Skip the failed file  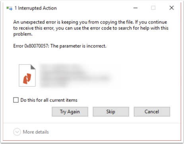point(111,112)
